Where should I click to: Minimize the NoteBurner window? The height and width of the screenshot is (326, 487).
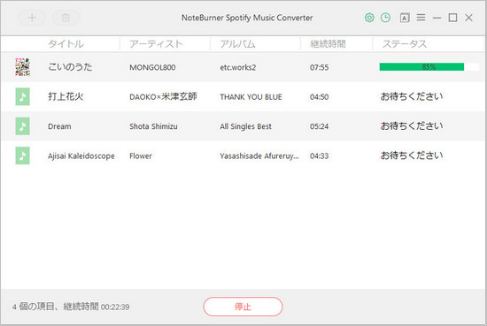(437, 18)
